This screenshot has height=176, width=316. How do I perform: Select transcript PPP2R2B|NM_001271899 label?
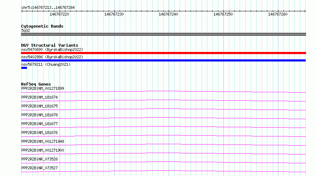[x=43, y=88]
